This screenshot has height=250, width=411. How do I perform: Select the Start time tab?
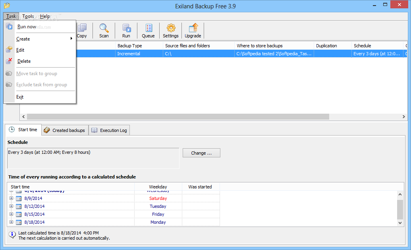click(x=23, y=130)
